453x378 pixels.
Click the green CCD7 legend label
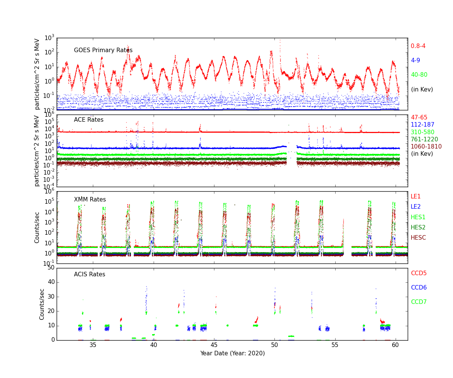tap(419, 302)
